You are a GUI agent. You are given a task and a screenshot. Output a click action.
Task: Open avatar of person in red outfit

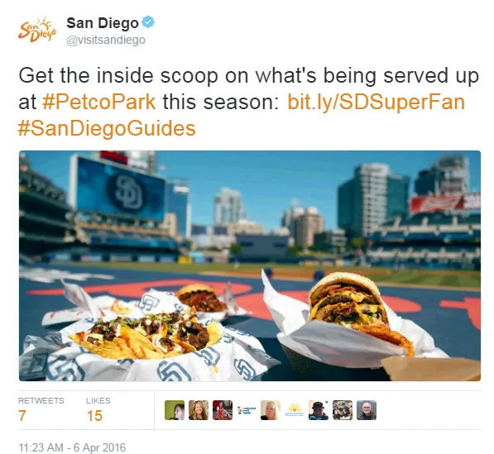223,410
